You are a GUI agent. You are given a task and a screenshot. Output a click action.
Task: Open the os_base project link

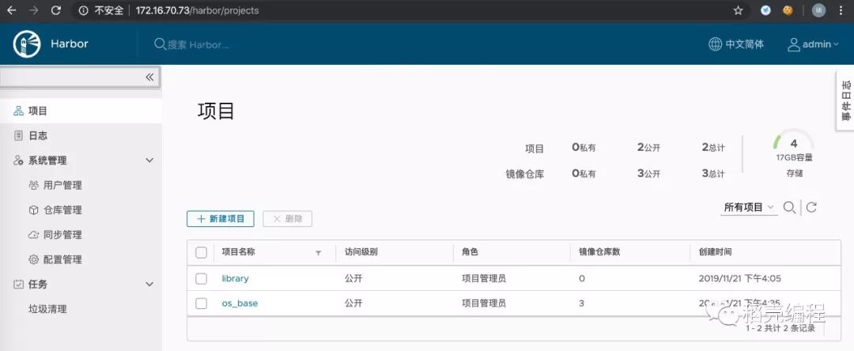click(x=240, y=304)
